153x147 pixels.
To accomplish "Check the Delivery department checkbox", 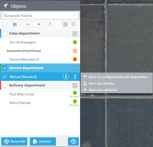I will [x=5, y=85].
